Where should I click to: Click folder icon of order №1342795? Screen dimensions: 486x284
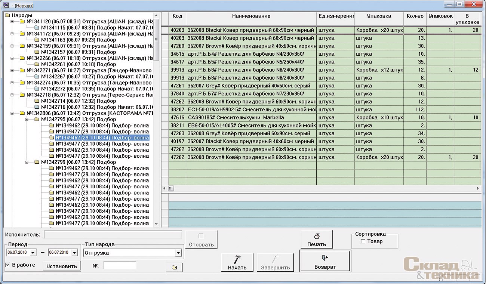[37, 119]
